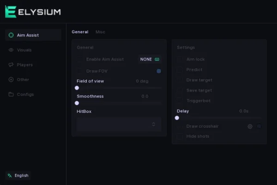Screen dimensions: 277x185
Task: Open the Draw FOV color swatch
Action: [x=159, y=71]
